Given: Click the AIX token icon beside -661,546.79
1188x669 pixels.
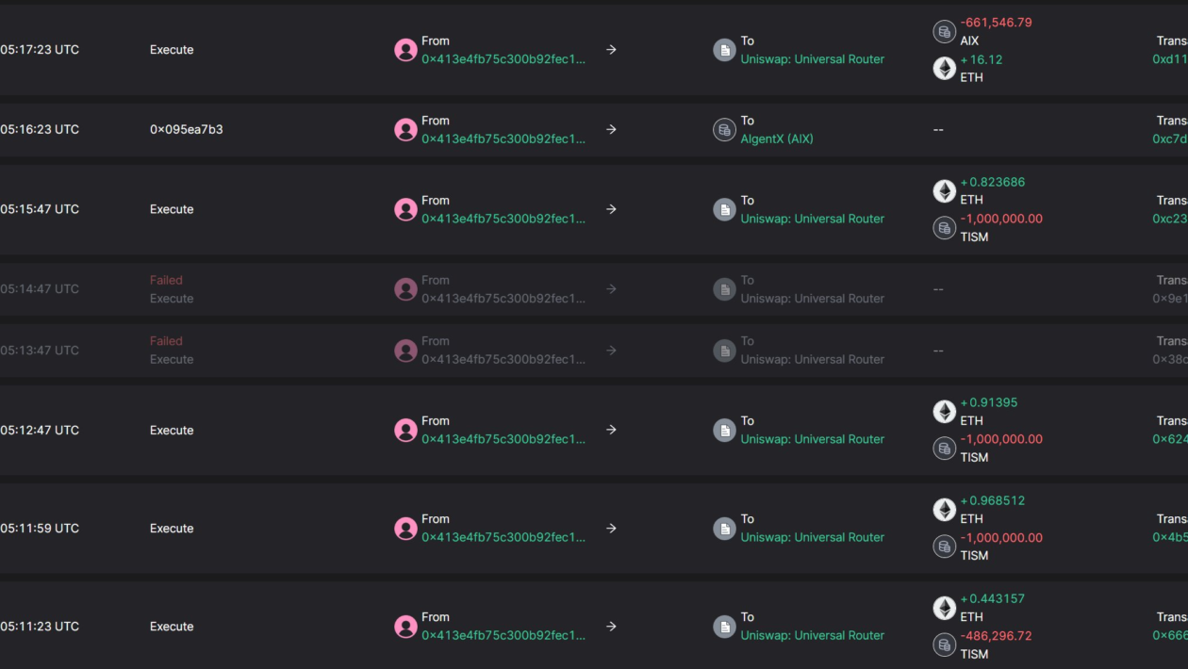Looking at the screenshot, I should coord(944,32).
